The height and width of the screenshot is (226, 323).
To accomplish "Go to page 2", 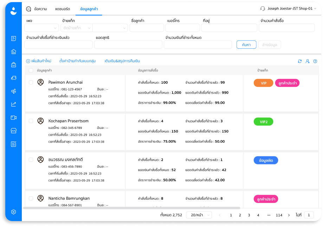I will [x=240, y=215].
